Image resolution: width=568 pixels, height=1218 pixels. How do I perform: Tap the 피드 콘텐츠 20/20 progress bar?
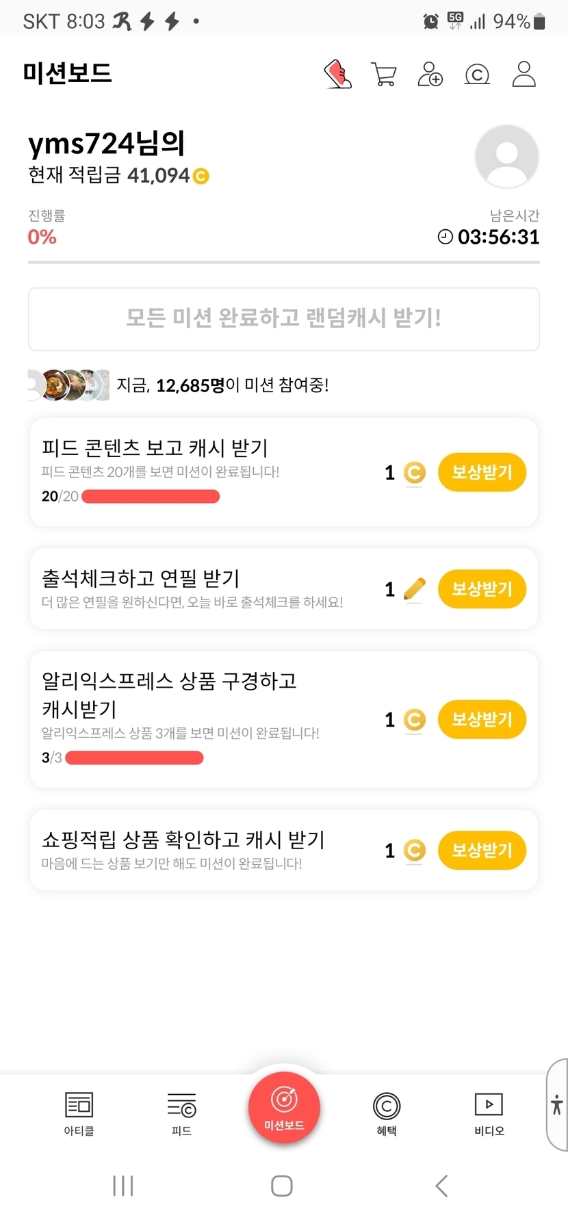coord(151,497)
